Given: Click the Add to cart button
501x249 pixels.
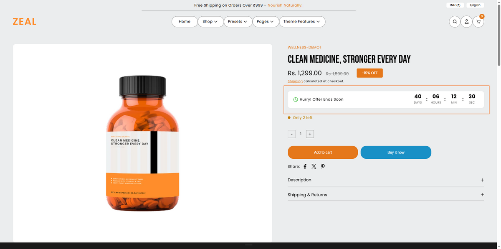Looking at the screenshot, I should pos(323,152).
